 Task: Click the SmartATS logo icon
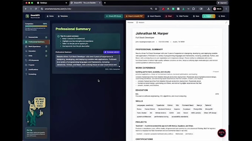27,16
